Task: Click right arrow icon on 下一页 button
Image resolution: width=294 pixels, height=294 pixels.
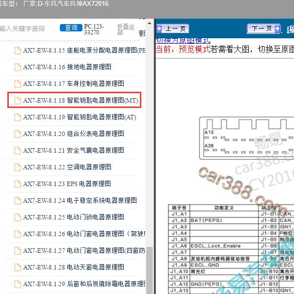Action: (x=277, y=28)
